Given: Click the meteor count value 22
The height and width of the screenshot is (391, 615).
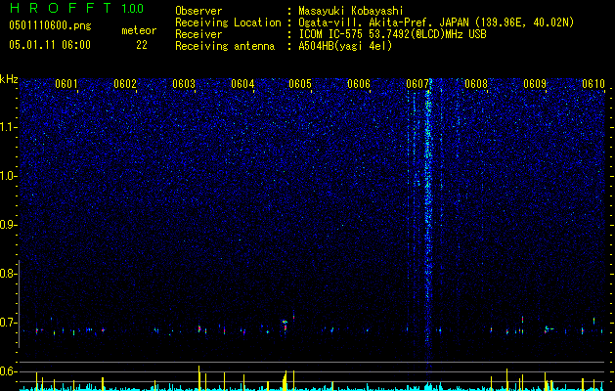Looking at the screenshot, I should 142,45.
